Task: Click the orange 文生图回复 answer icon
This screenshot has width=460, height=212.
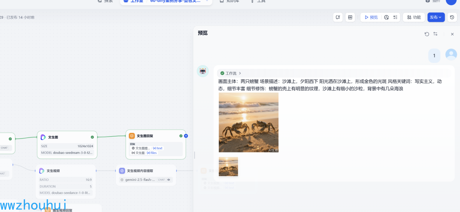Action: pyautogui.click(x=132, y=136)
